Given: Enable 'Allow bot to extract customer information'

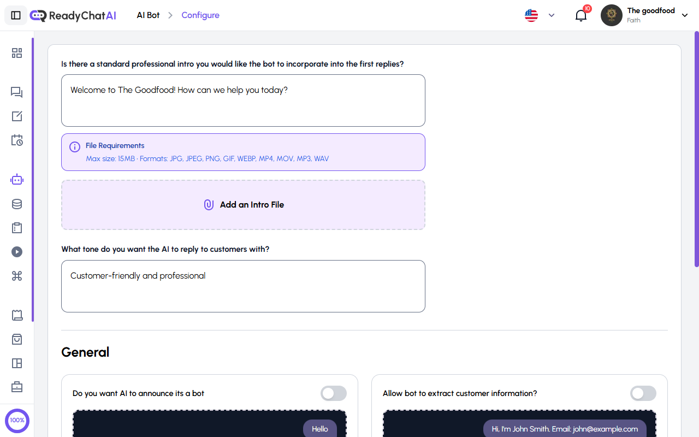Looking at the screenshot, I should pyautogui.click(x=643, y=393).
